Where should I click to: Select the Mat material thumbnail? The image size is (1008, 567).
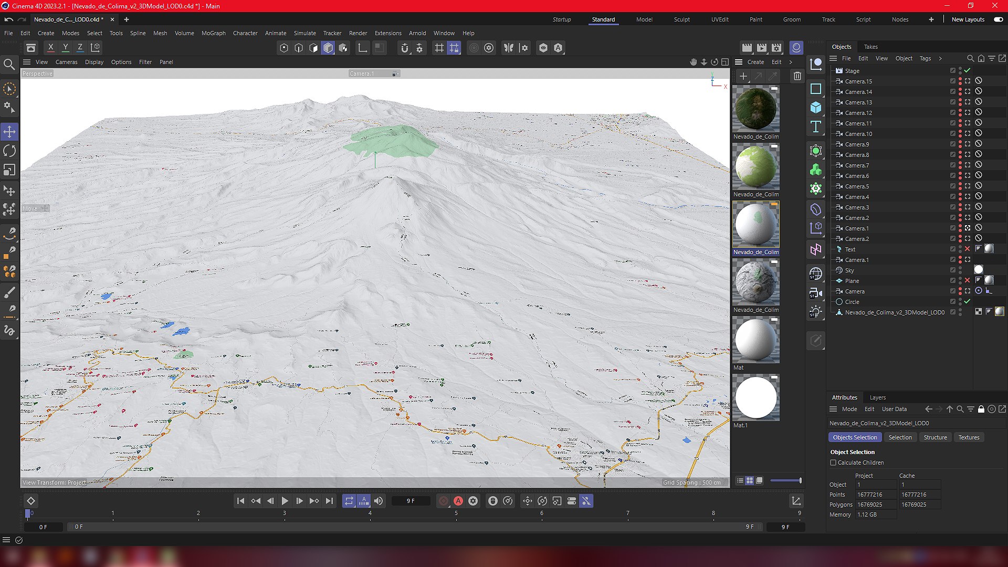pos(756,340)
